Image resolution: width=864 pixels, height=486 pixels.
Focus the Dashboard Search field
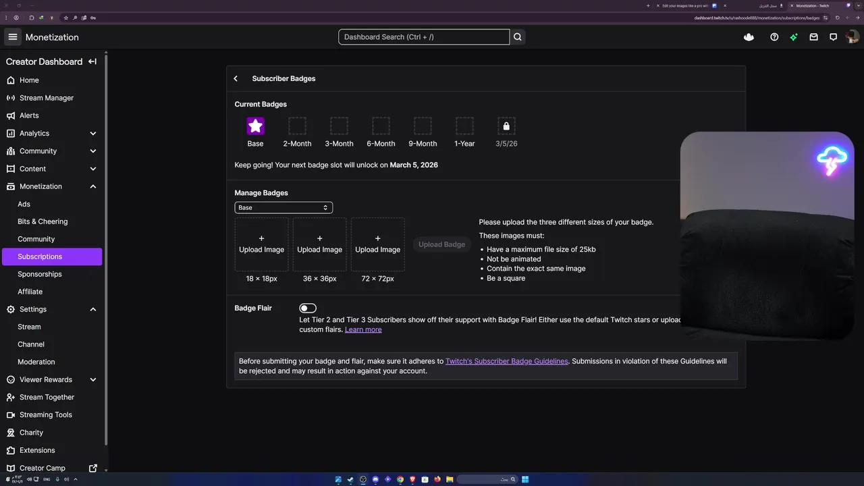click(x=424, y=37)
